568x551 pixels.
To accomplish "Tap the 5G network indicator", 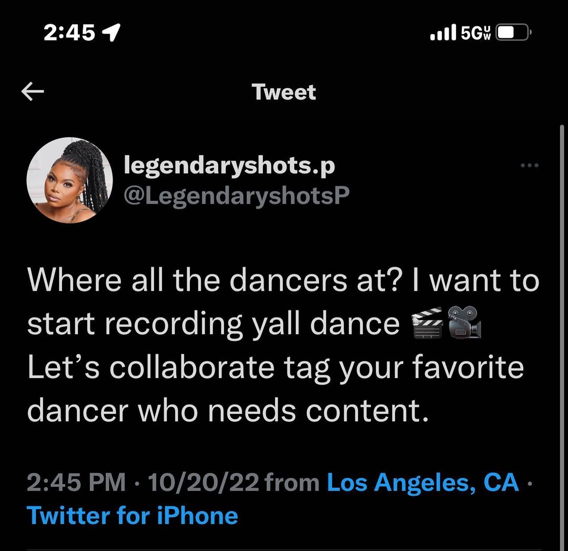I will point(476,33).
